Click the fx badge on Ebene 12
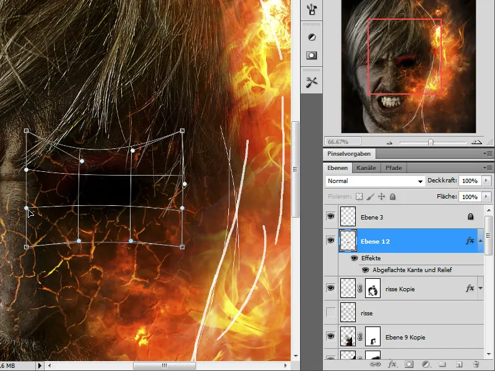Screen dimensions: 495x371 coord(470,241)
